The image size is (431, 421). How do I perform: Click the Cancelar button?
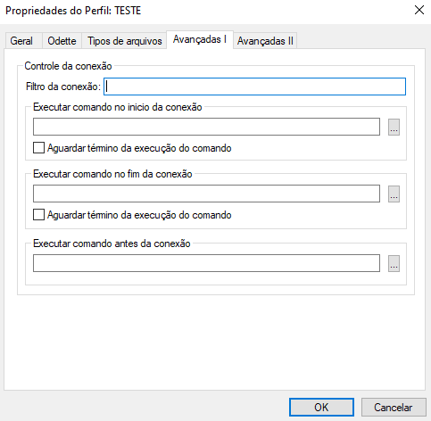394,408
